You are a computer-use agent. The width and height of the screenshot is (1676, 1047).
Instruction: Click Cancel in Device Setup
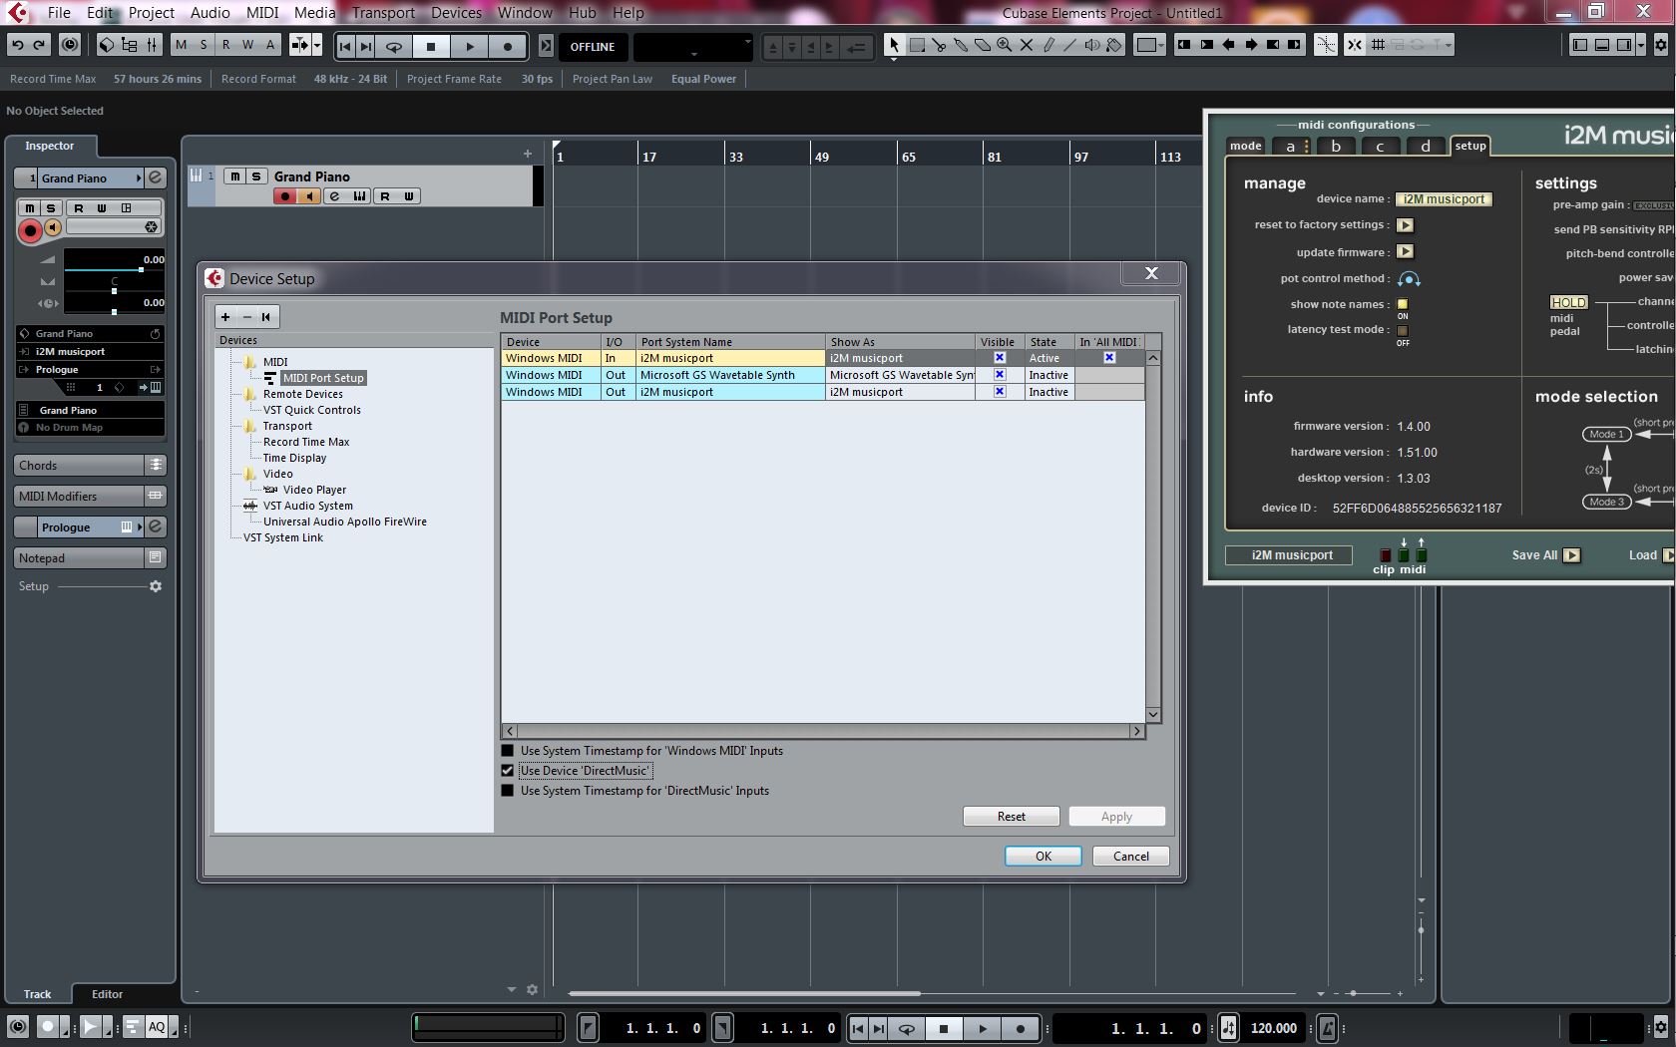click(x=1131, y=857)
